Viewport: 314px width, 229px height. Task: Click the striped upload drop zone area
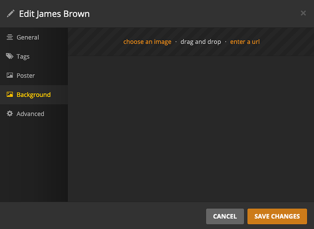click(191, 42)
